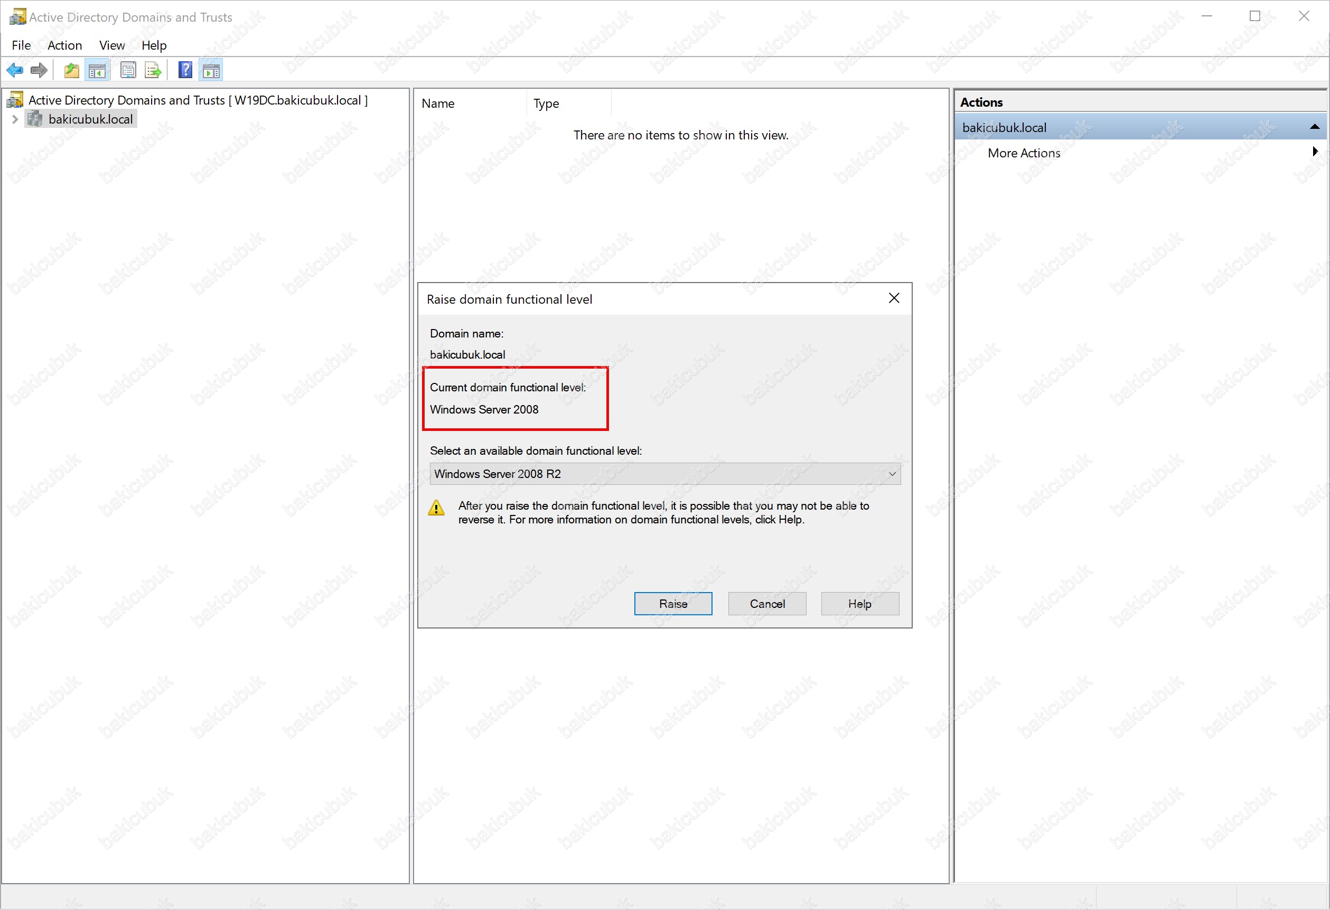This screenshot has height=910, width=1330.
Task: Click the dialog's Help button
Action: pos(859,604)
